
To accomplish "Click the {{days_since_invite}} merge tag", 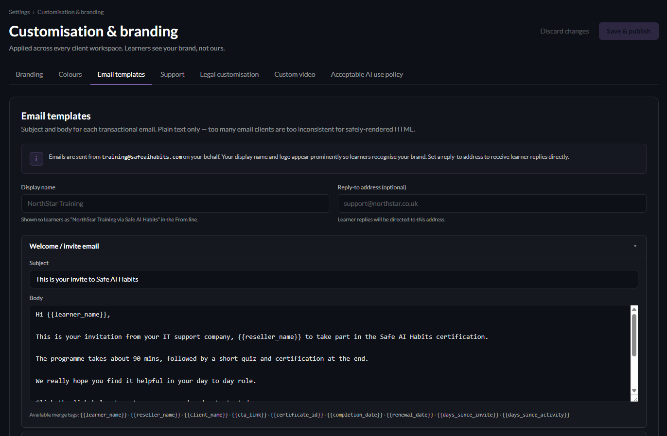I will tap(468, 415).
